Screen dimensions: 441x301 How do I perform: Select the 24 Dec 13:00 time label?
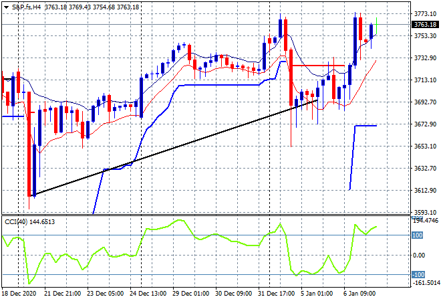click(148, 294)
